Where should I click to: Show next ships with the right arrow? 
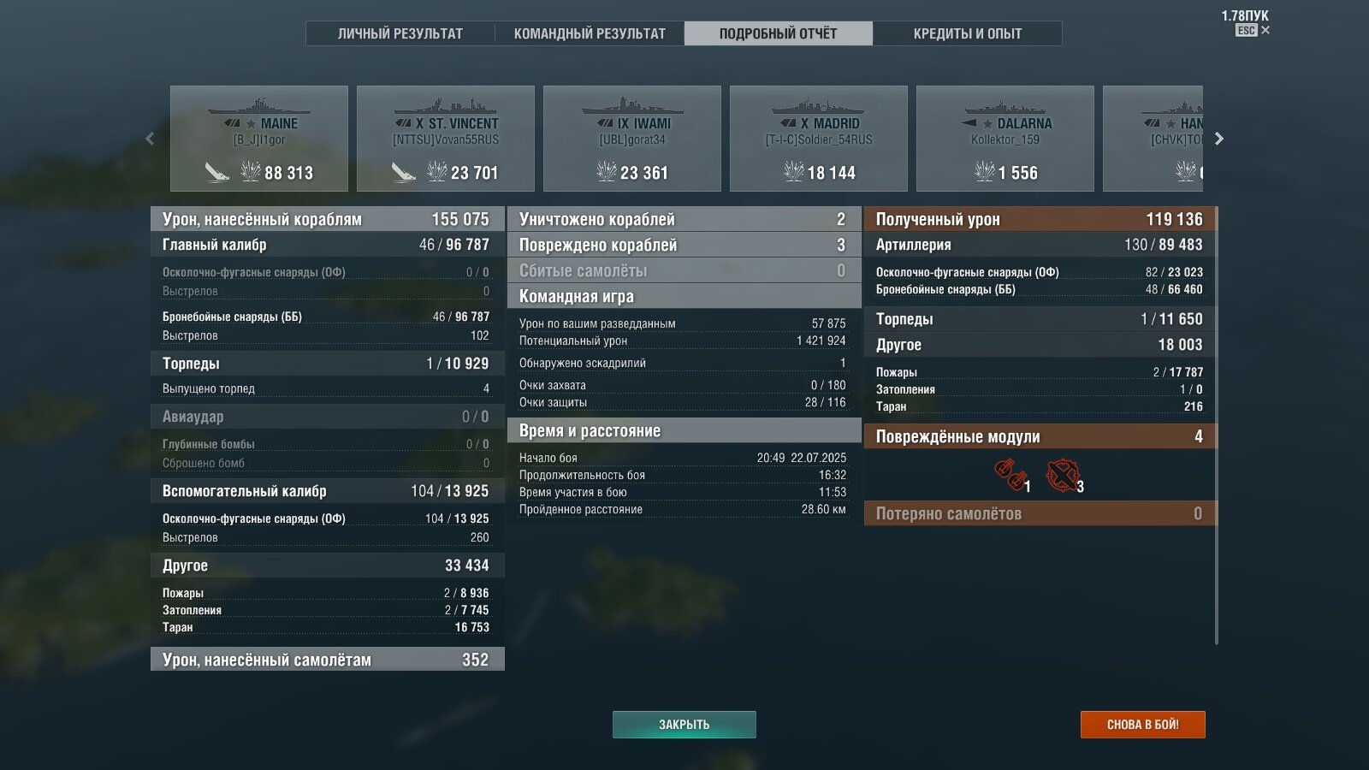[x=1219, y=139]
